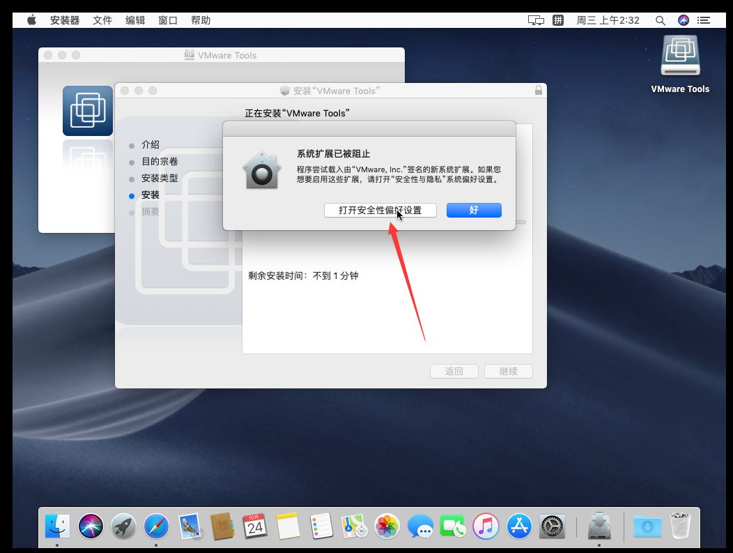Select the 目的宗卷 step in sidebar
The height and width of the screenshot is (553, 733).
160,161
